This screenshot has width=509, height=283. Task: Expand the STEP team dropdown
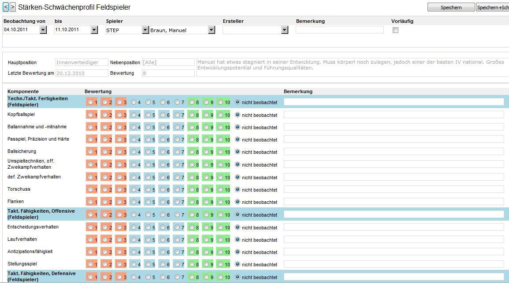145,30
